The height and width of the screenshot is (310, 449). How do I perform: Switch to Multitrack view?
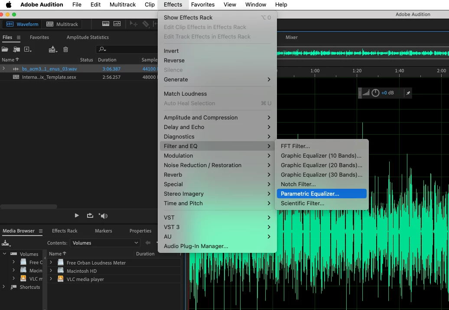click(x=62, y=24)
